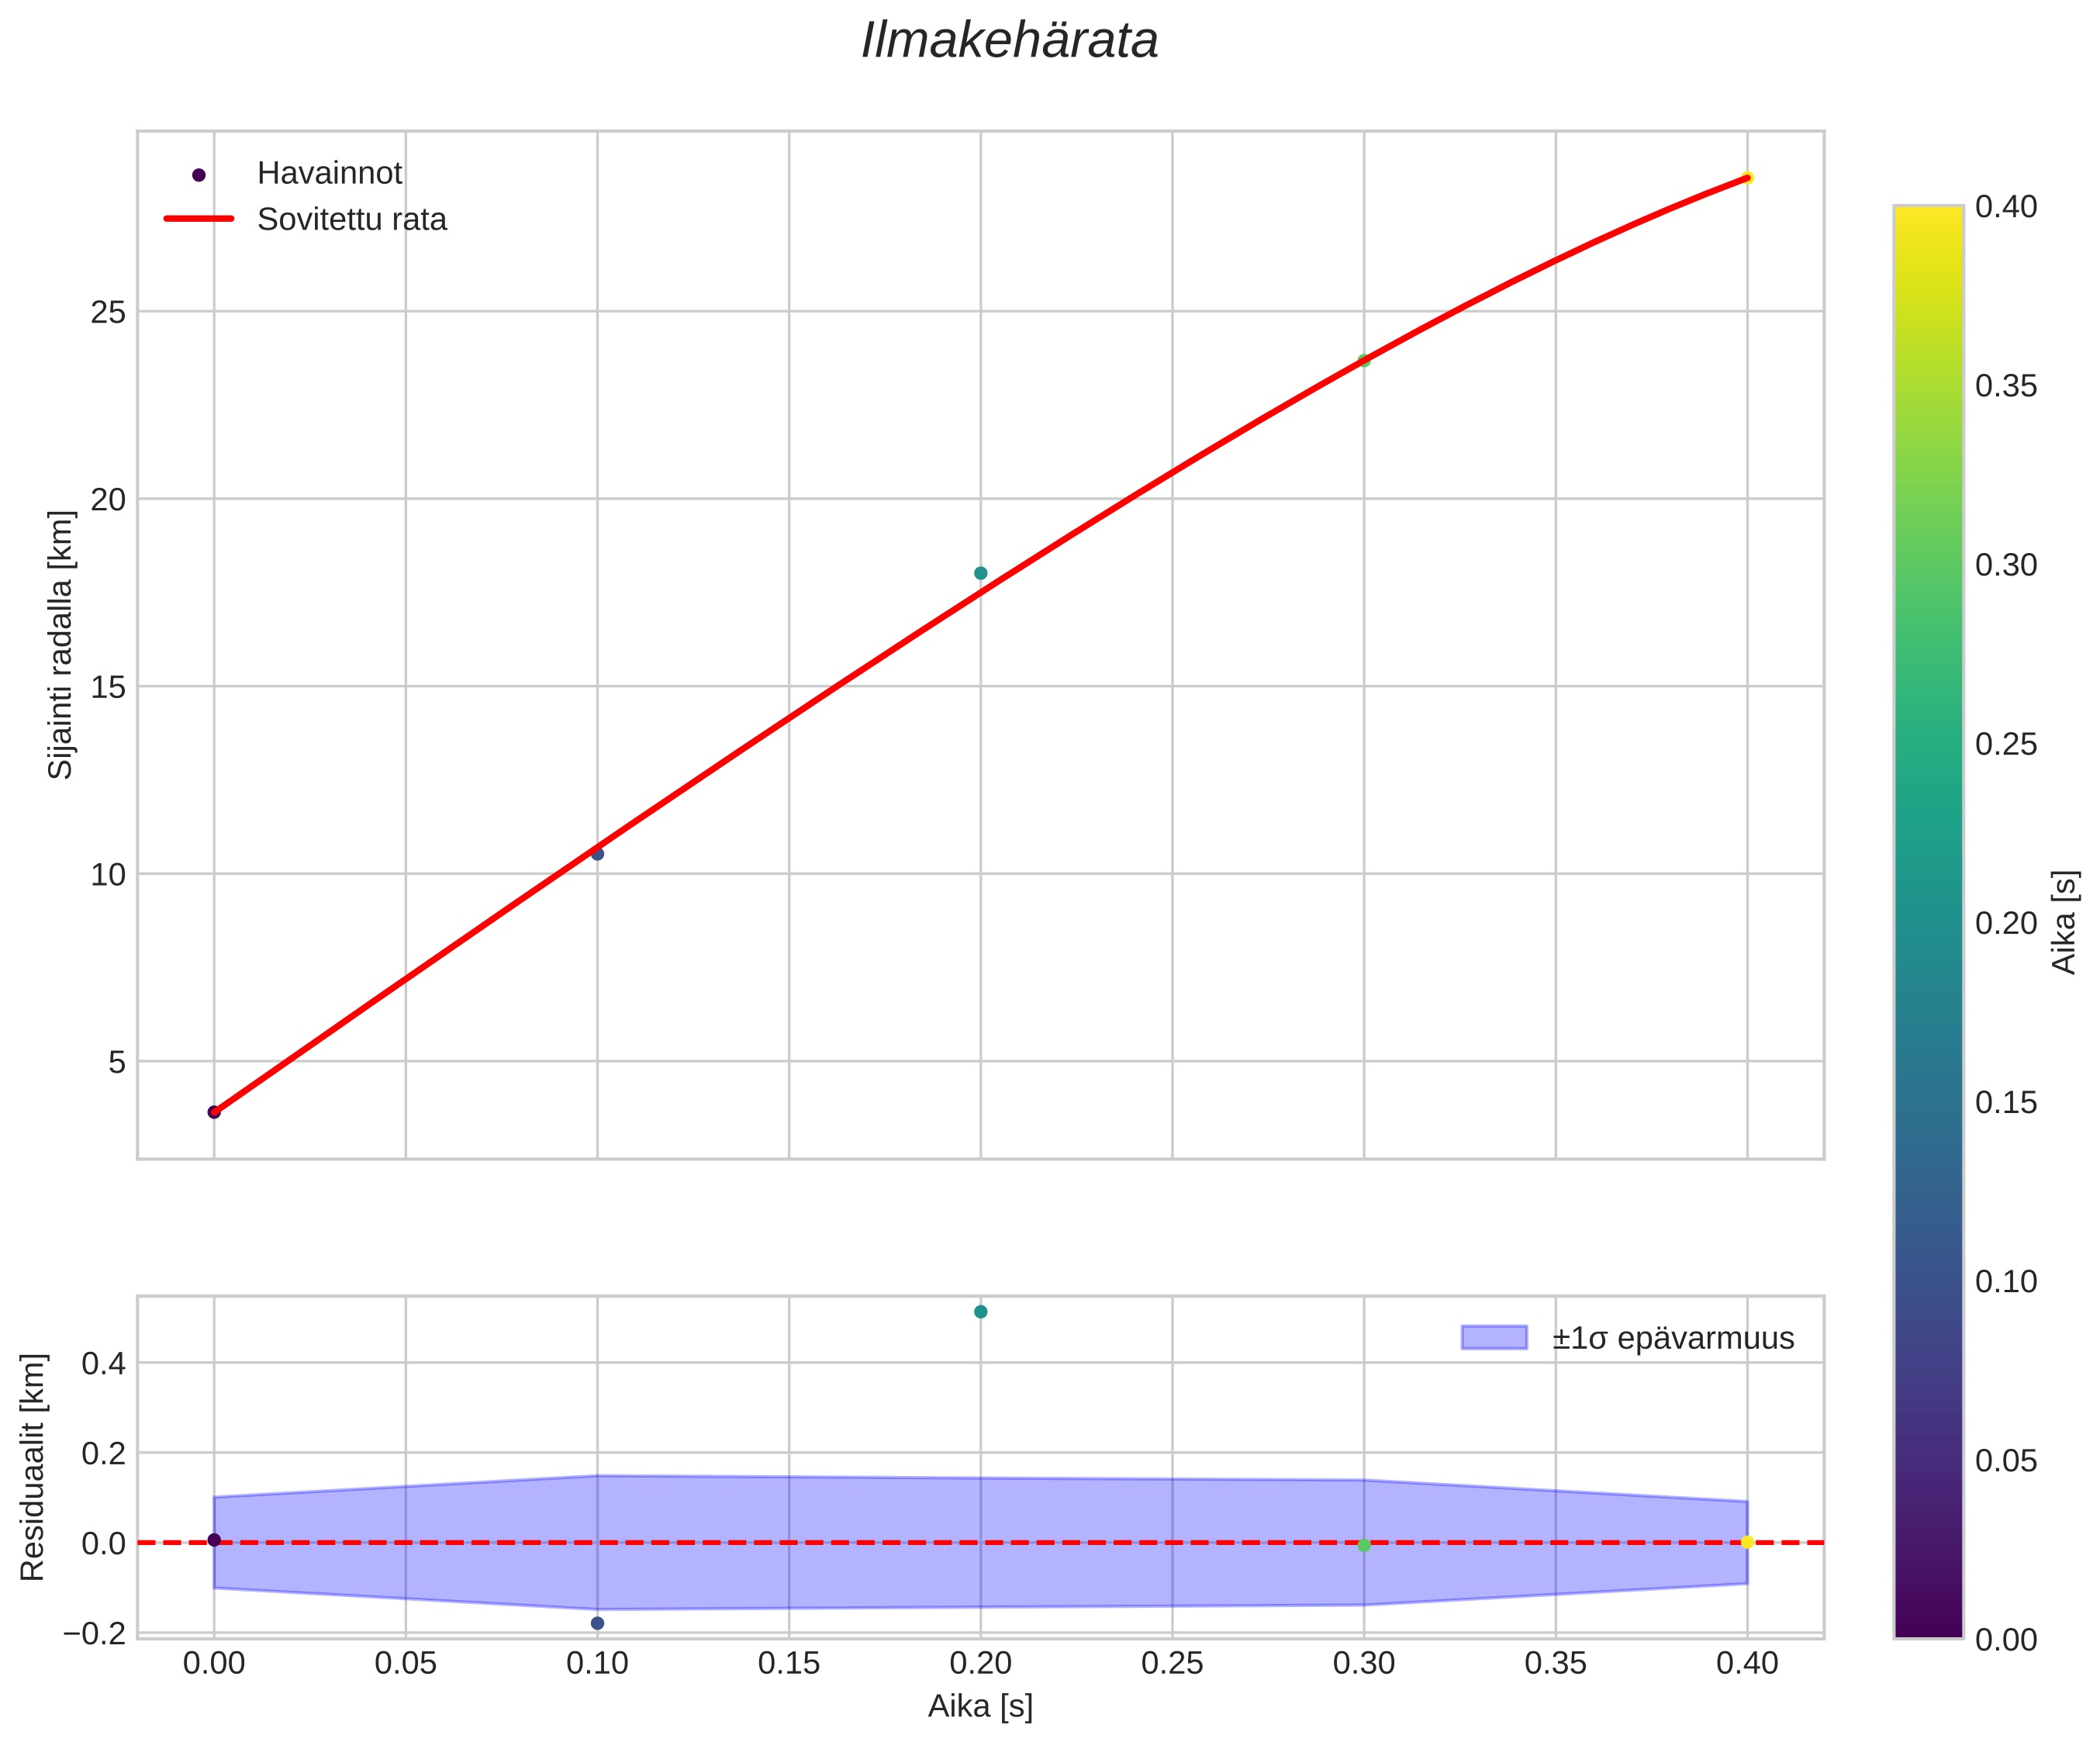Screen dimensions: 2100x1742
Task: Click the teal observation point near 18 km
Action: click(x=980, y=573)
